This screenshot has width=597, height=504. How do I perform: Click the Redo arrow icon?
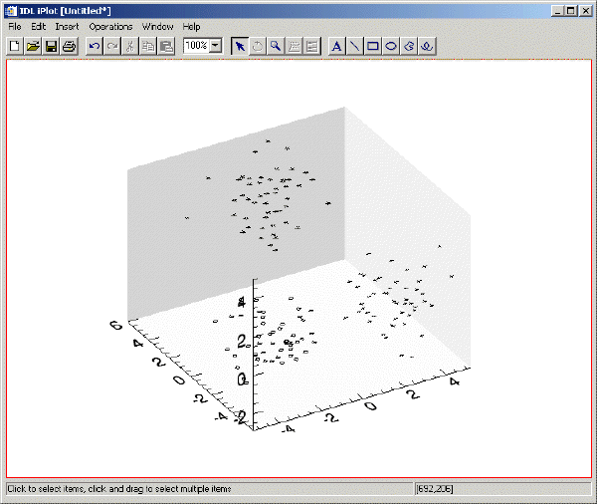click(x=111, y=47)
